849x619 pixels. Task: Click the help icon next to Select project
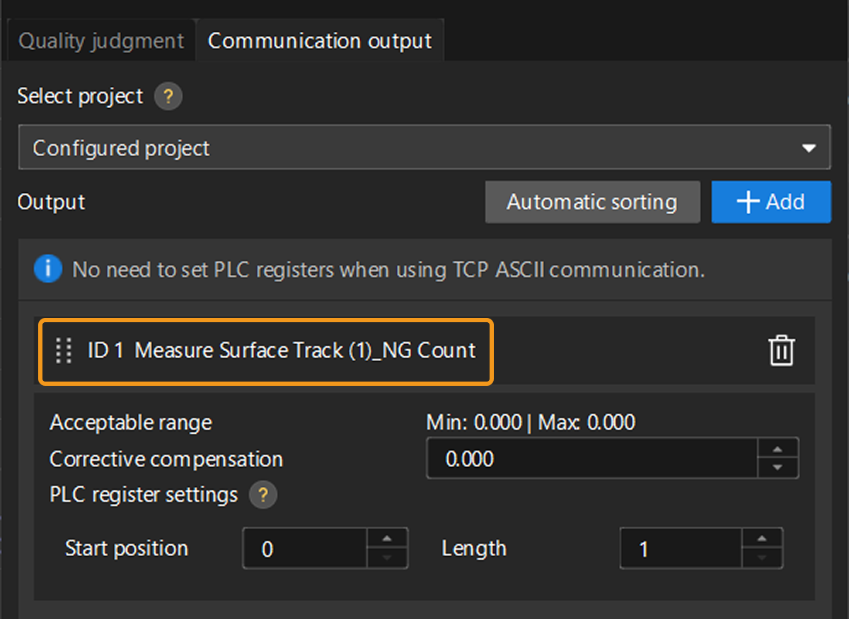[168, 96]
